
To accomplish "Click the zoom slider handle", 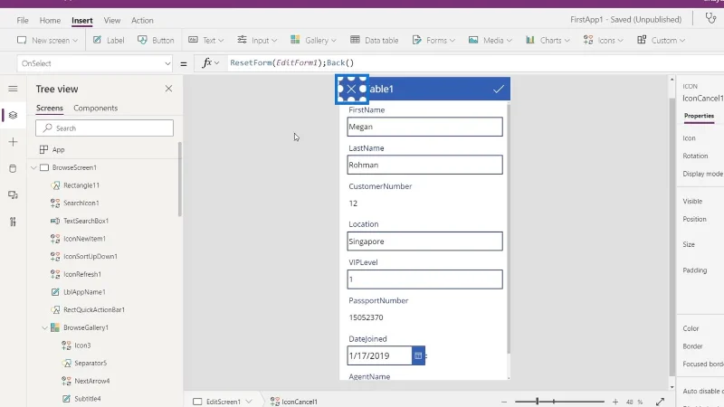I will tap(537, 402).
